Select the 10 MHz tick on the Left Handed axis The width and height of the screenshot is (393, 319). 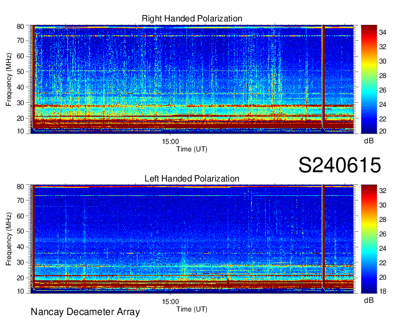coord(21,291)
